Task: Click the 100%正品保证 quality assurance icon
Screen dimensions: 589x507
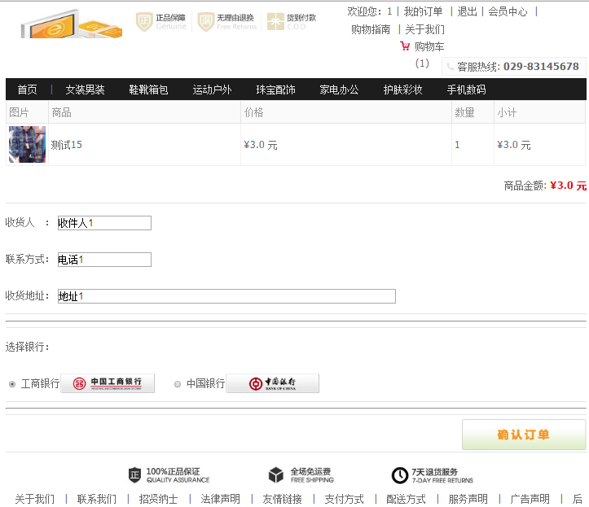Action: pos(134,475)
